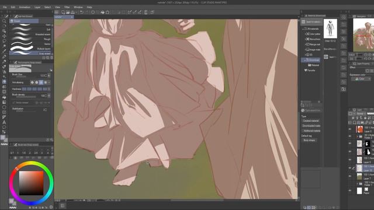Select the Fill bucket tool

4,97
